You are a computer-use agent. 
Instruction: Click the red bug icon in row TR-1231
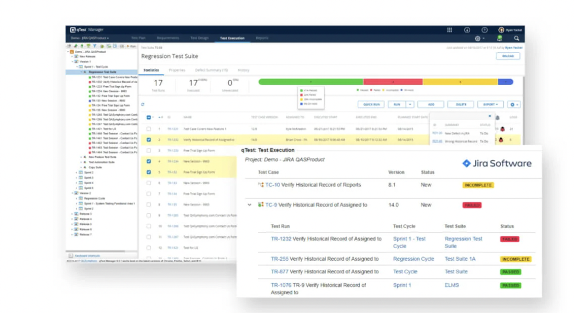pos(503,129)
